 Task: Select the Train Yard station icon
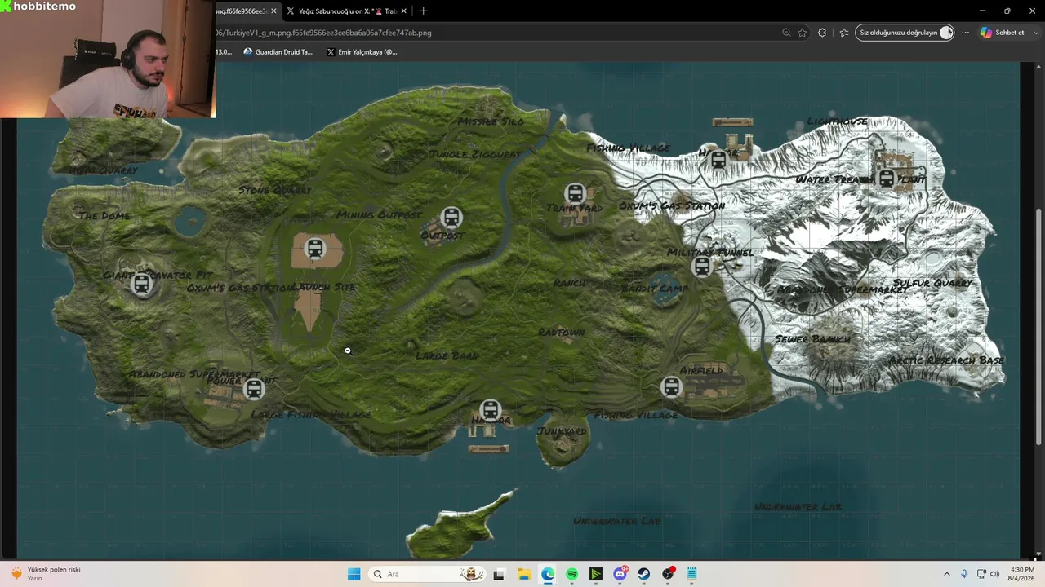[576, 194]
